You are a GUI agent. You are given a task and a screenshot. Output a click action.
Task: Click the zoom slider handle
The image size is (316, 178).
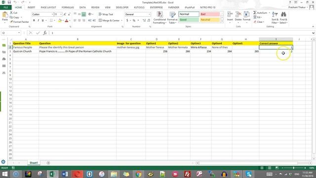coord(294,168)
